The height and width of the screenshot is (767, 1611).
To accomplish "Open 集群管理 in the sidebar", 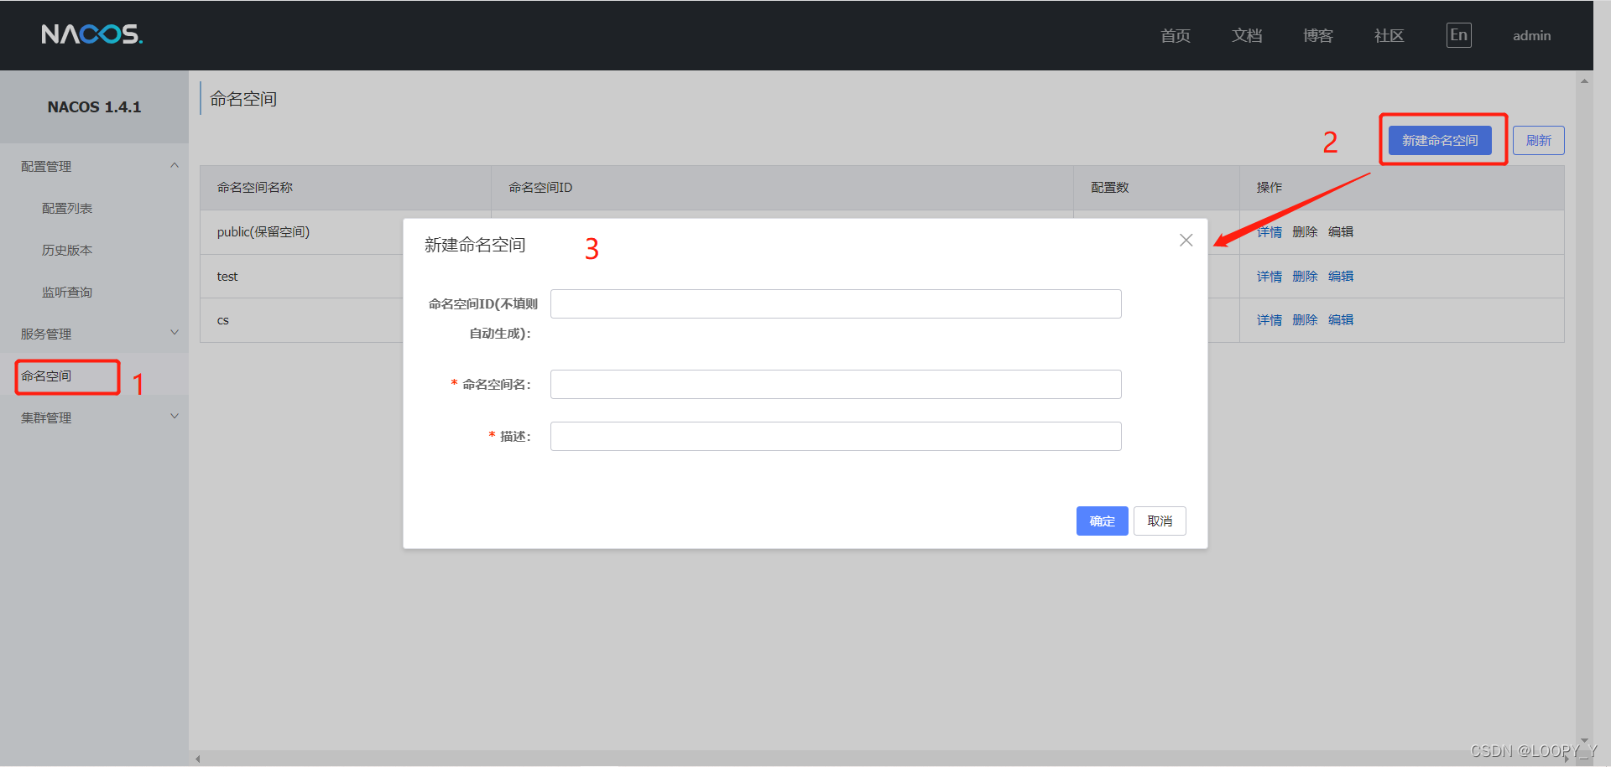I will tap(46, 417).
